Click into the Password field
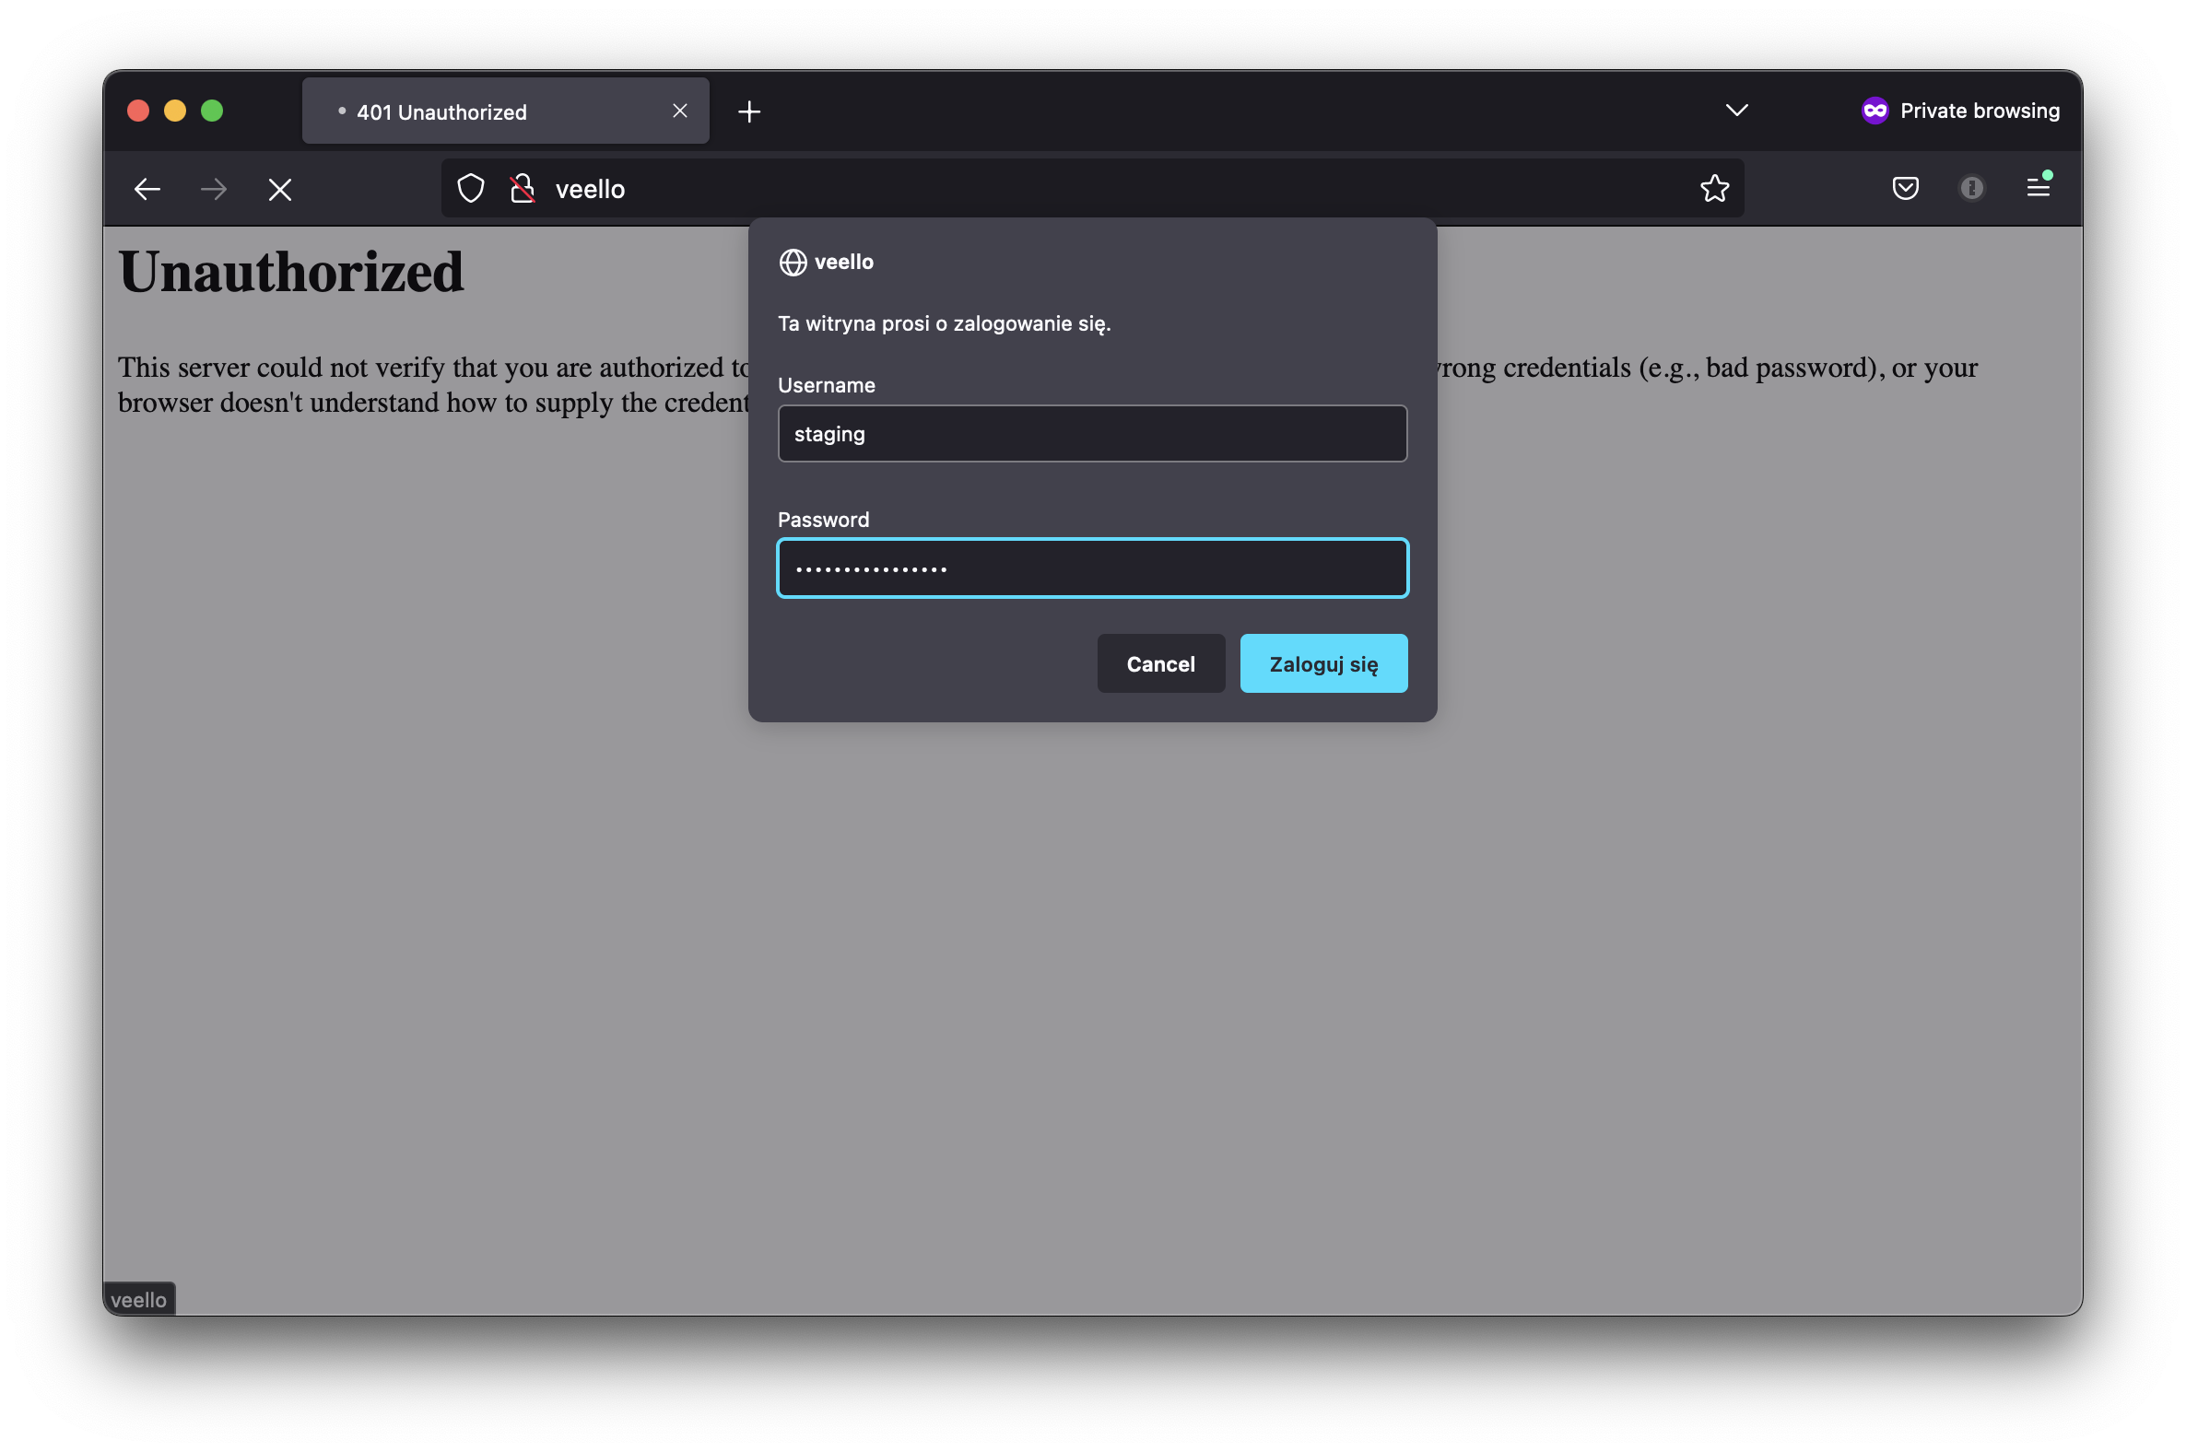Image resolution: width=2186 pixels, height=1452 pixels. pos(1092,568)
